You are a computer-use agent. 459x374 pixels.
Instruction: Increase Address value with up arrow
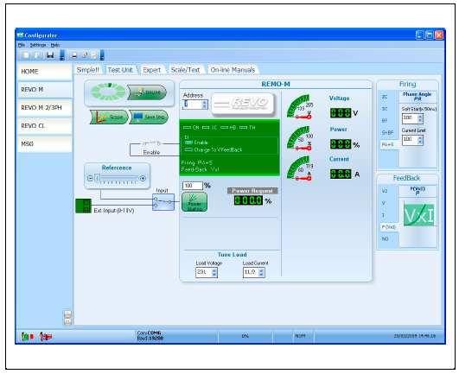coord(204,102)
